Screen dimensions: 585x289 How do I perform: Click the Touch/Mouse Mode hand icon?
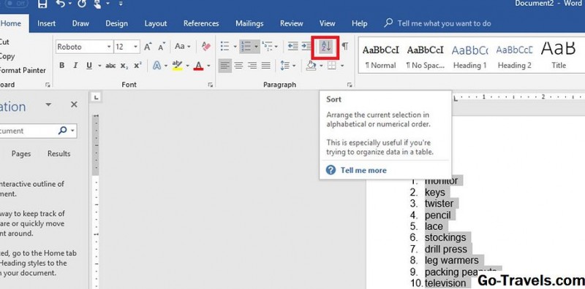pyautogui.click(x=98, y=4)
